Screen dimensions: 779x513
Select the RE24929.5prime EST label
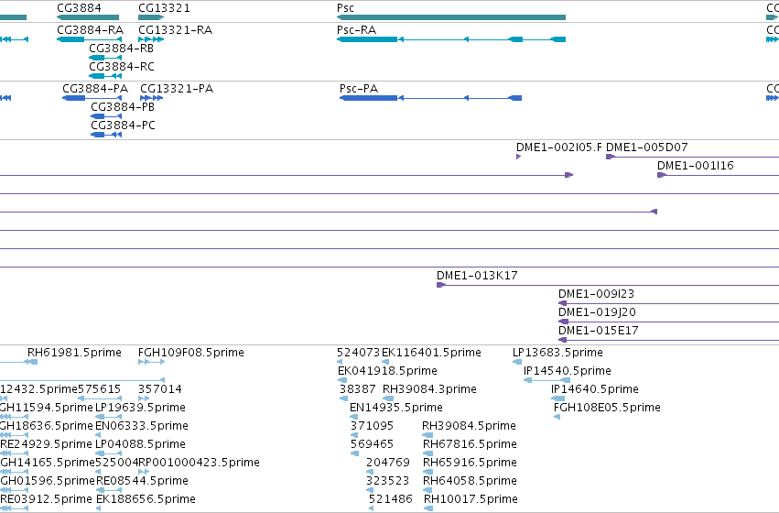[46, 444]
